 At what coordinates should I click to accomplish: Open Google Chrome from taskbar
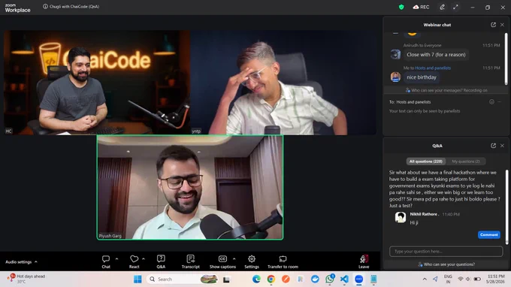[271, 279]
